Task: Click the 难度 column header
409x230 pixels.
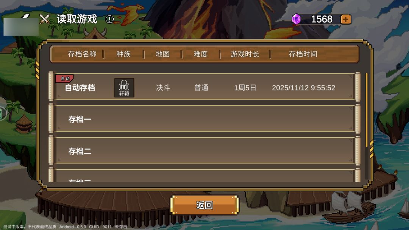Action: pos(200,54)
